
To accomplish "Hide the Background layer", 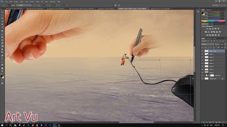I will [203, 78].
